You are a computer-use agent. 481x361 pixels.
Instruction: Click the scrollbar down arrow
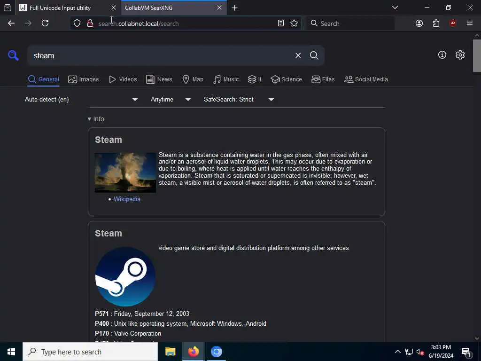tap(477, 338)
